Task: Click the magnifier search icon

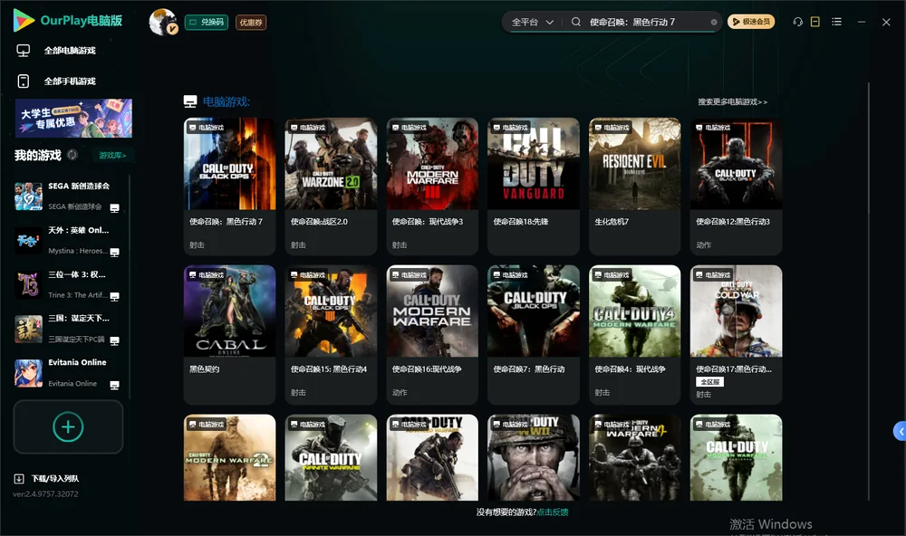Action: tap(576, 22)
